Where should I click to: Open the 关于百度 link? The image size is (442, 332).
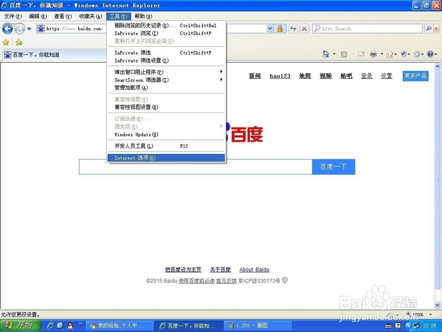click(x=220, y=270)
